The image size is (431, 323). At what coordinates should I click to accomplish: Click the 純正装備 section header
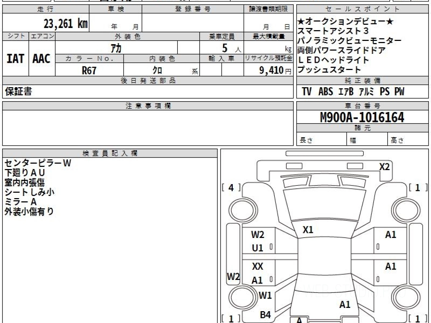(x=362, y=81)
